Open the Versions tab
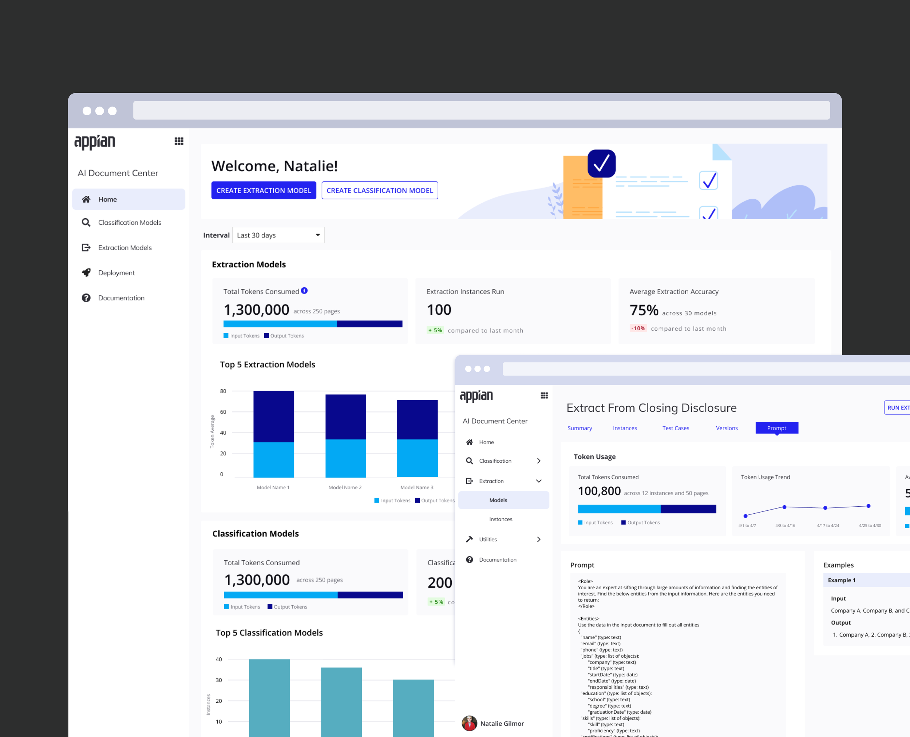 pyautogui.click(x=727, y=428)
